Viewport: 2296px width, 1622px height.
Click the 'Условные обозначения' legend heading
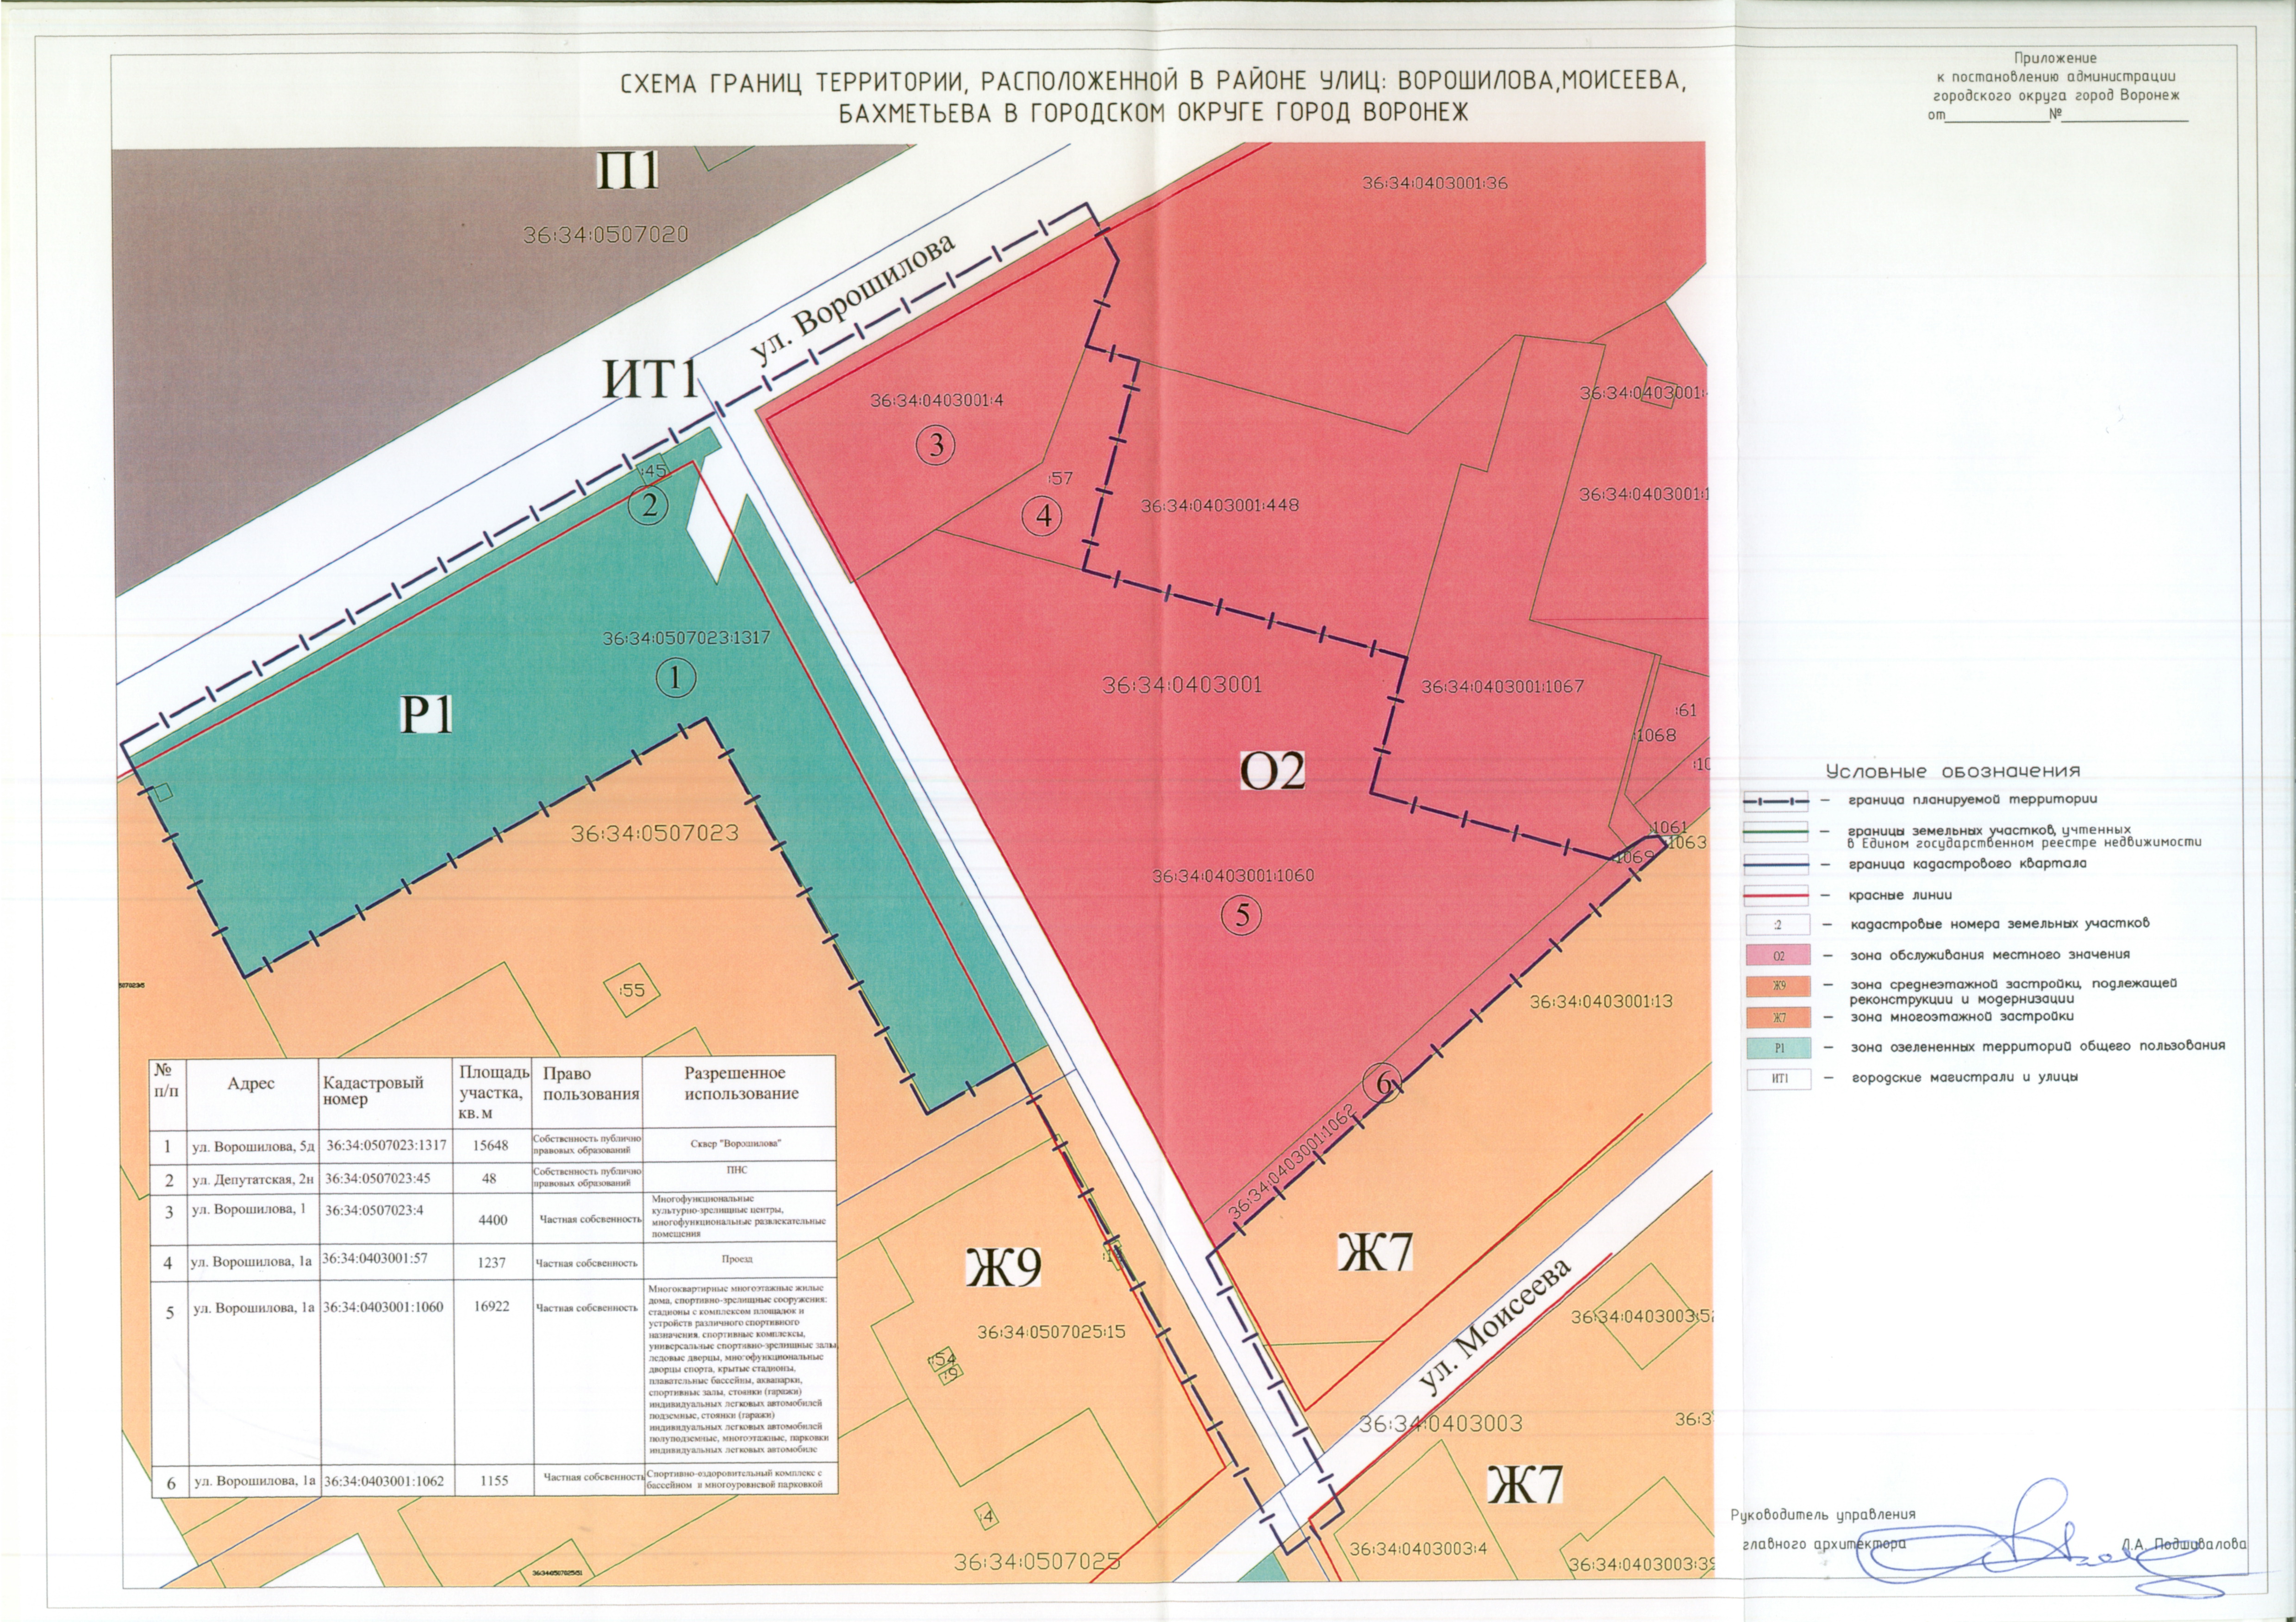[x=1953, y=772]
